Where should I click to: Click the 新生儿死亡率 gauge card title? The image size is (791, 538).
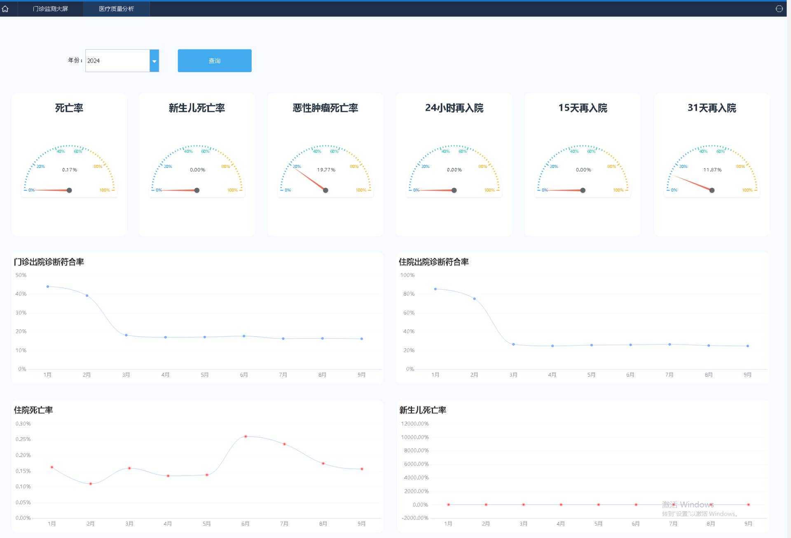pyautogui.click(x=197, y=108)
